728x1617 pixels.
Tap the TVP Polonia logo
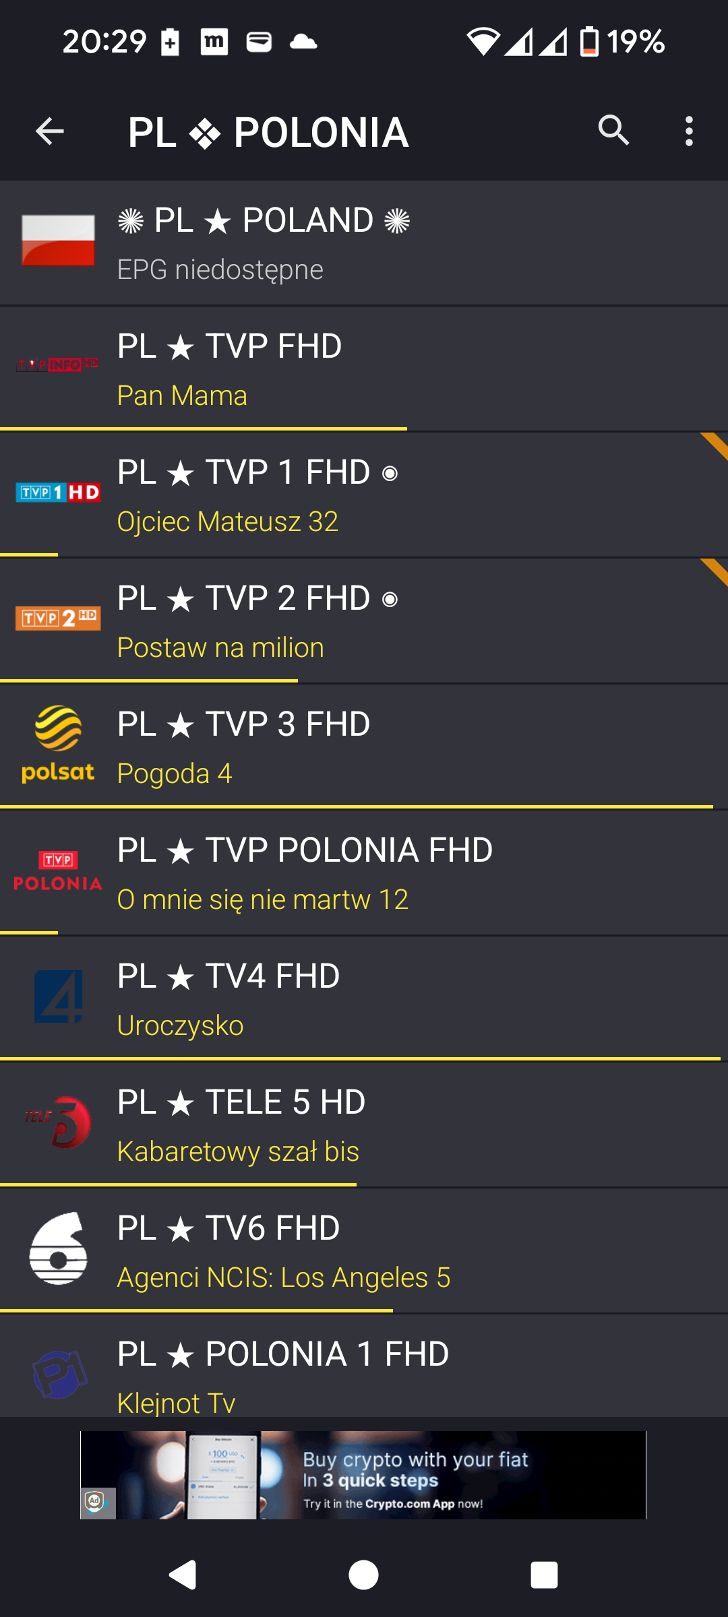pos(58,870)
